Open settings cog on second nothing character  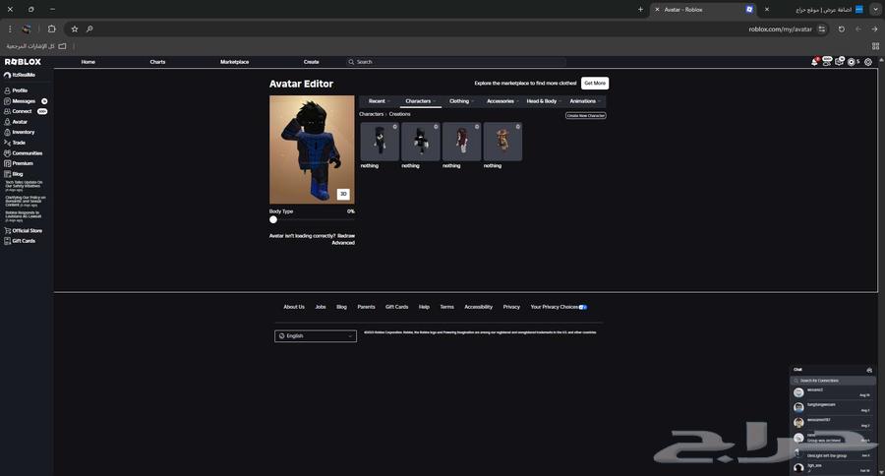436,127
